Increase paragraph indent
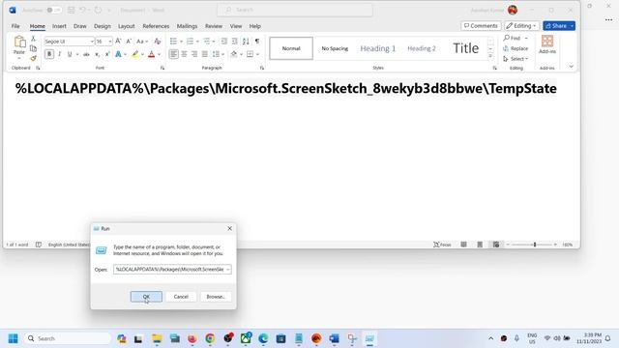The width and height of the screenshot is (619, 348). click(235, 41)
